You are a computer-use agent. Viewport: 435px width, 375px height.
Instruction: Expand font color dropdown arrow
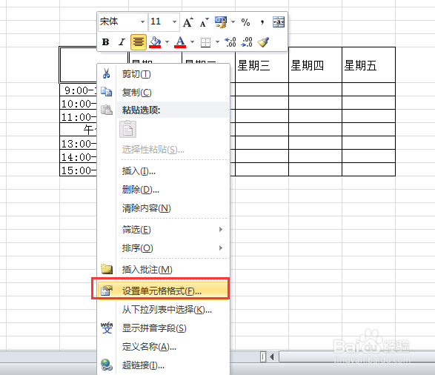192,42
